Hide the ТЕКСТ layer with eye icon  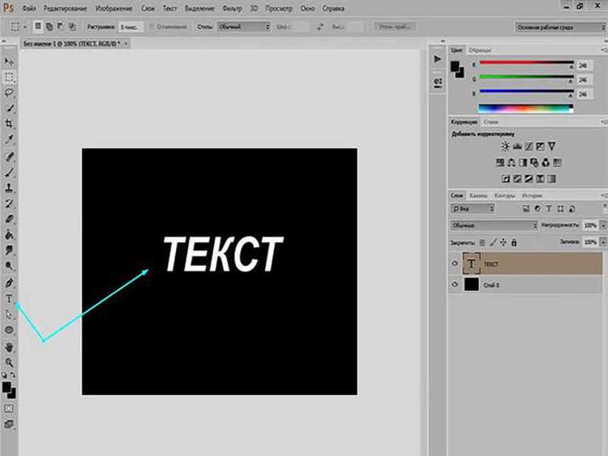point(455,264)
